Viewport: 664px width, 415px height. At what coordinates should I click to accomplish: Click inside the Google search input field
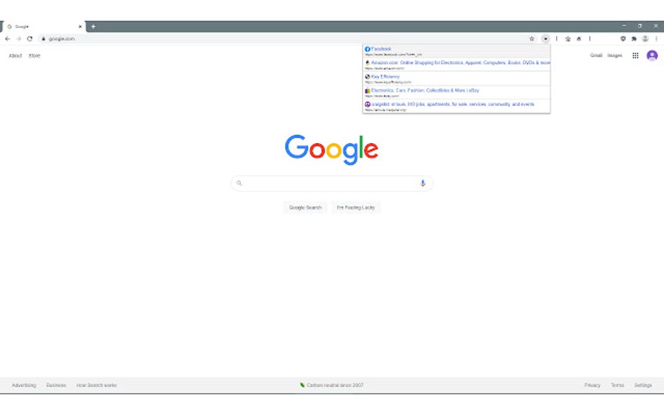click(x=325, y=183)
